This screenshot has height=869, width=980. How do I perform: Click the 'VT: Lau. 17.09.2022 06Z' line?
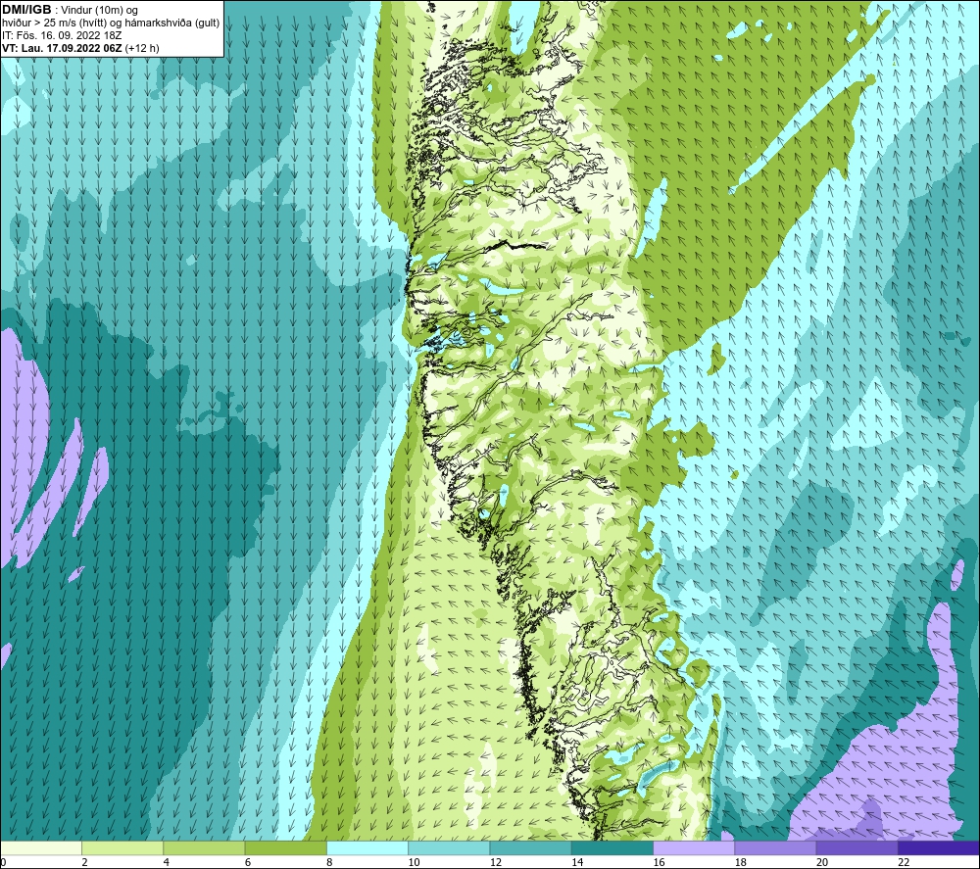(62, 48)
